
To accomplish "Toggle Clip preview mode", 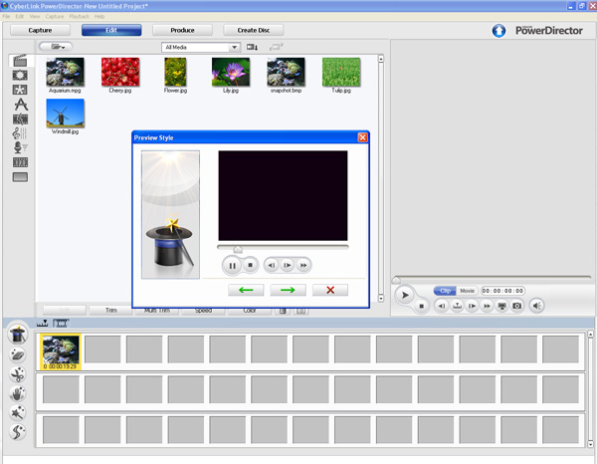I will point(445,291).
